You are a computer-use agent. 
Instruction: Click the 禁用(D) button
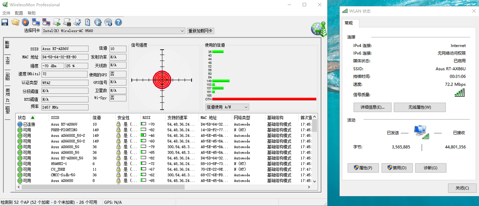click(x=397, y=168)
